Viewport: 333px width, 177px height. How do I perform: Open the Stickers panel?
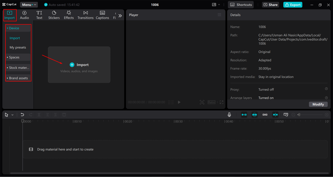54,15
